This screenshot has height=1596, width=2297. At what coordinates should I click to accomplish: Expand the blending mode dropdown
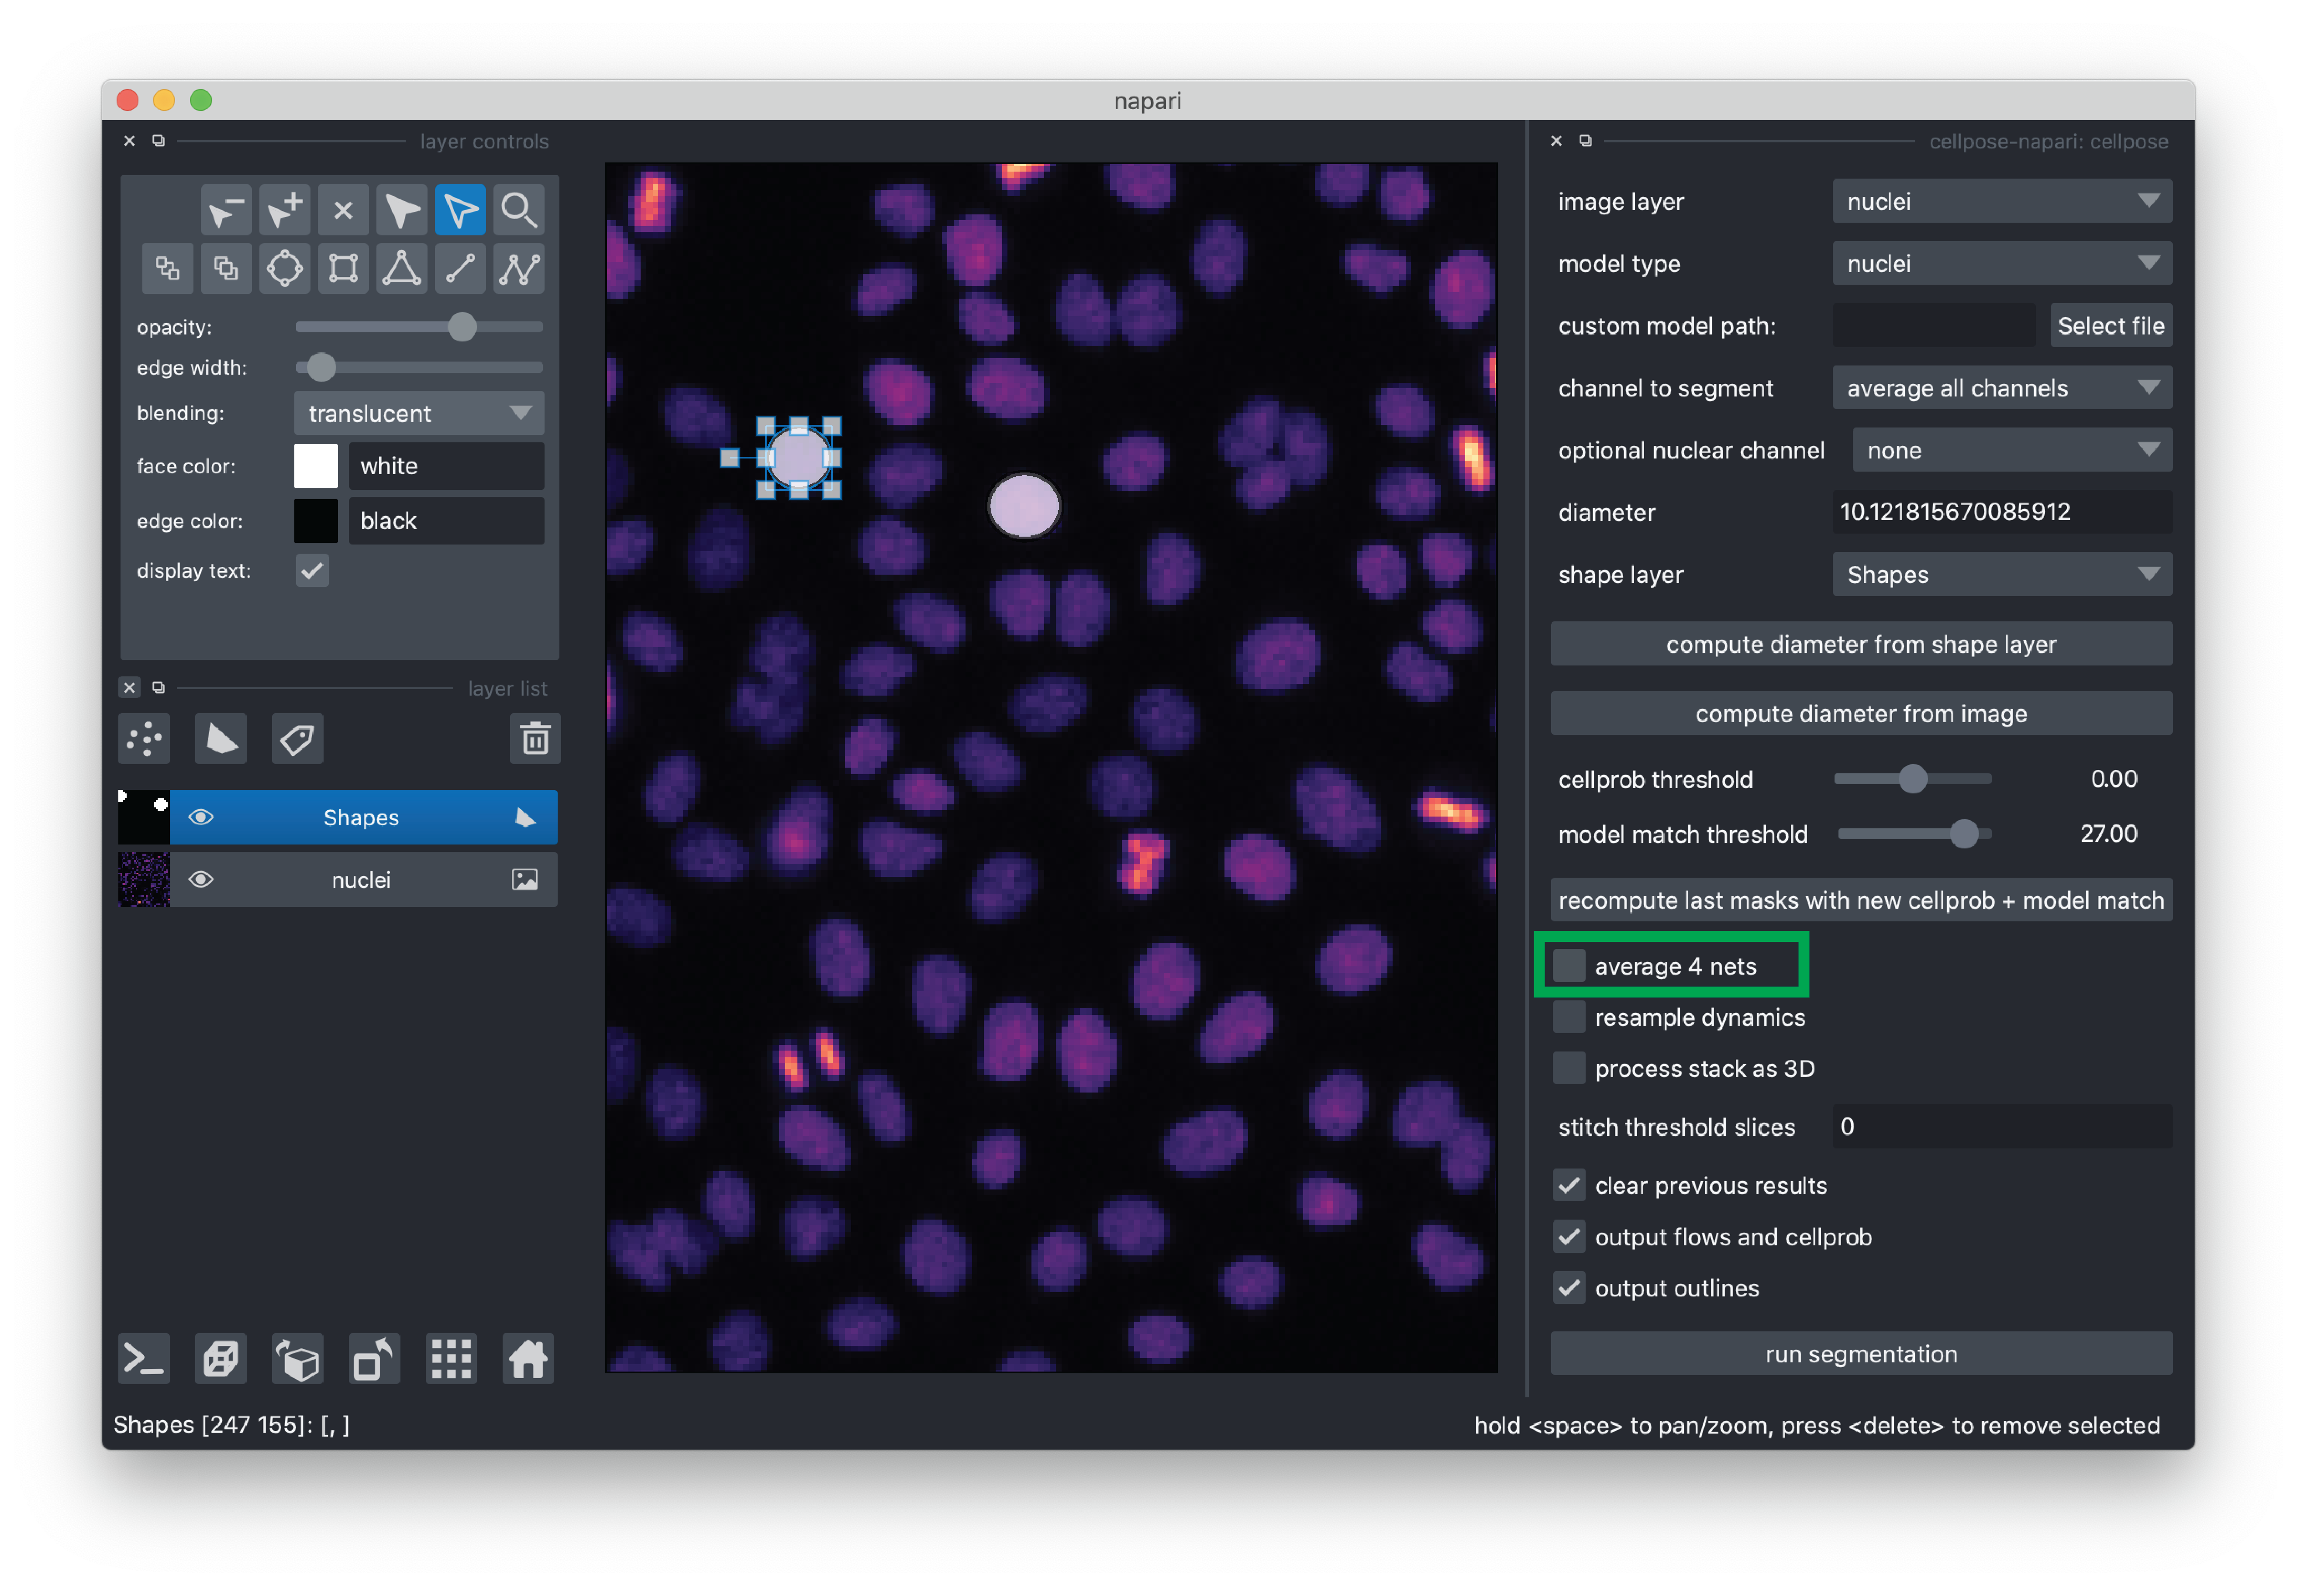pyautogui.click(x=419, y=413)
